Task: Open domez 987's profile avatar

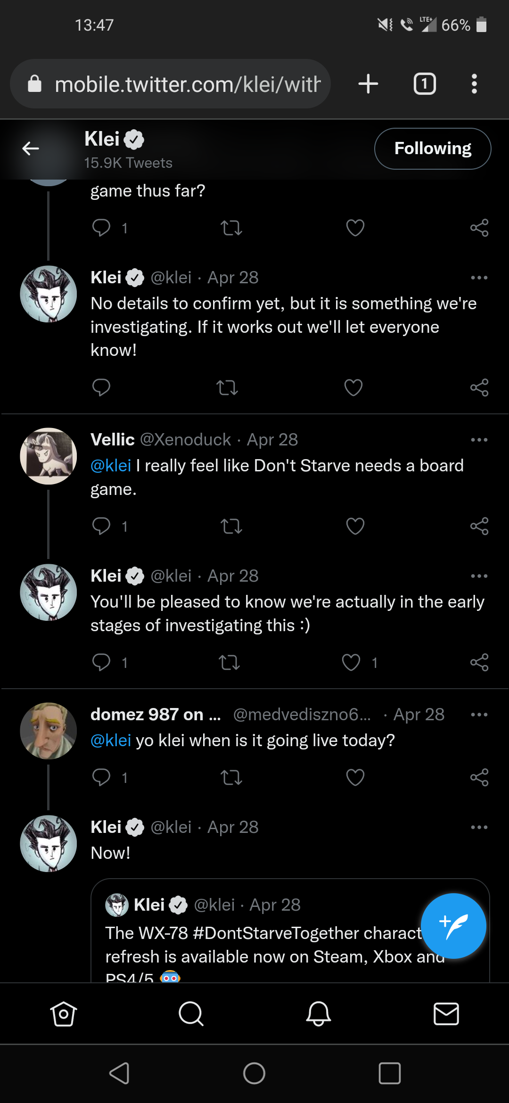Action: (x=49, y=731)
